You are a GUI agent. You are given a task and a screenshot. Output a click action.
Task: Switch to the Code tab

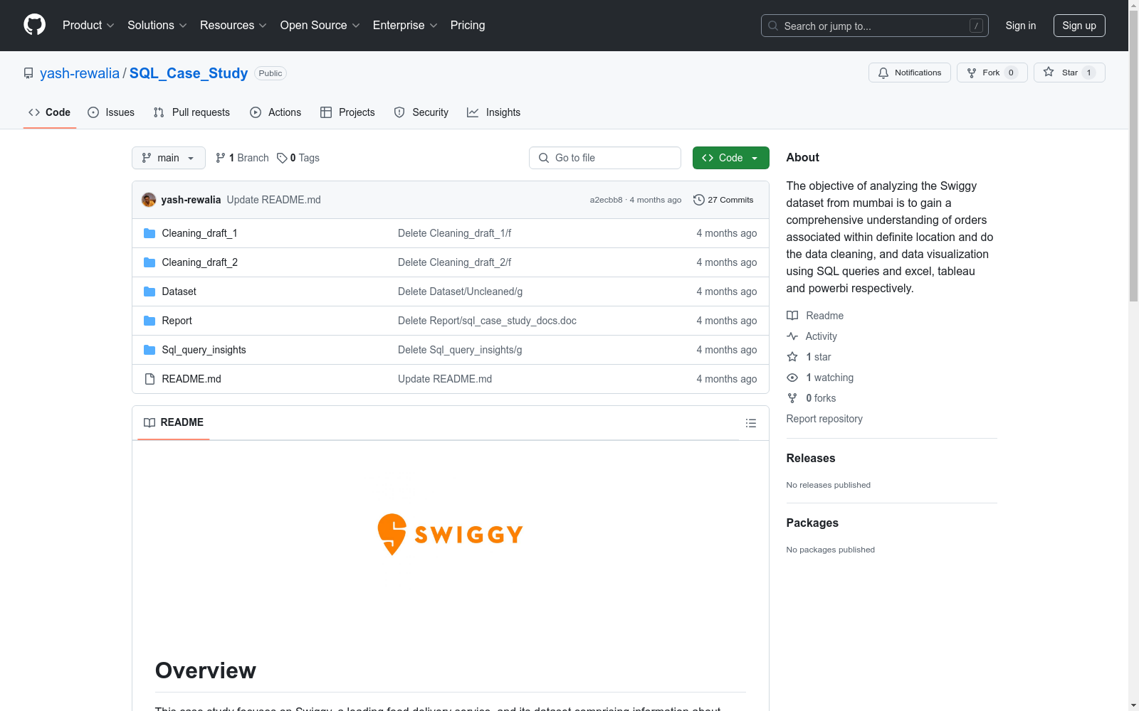click(50, 112)
